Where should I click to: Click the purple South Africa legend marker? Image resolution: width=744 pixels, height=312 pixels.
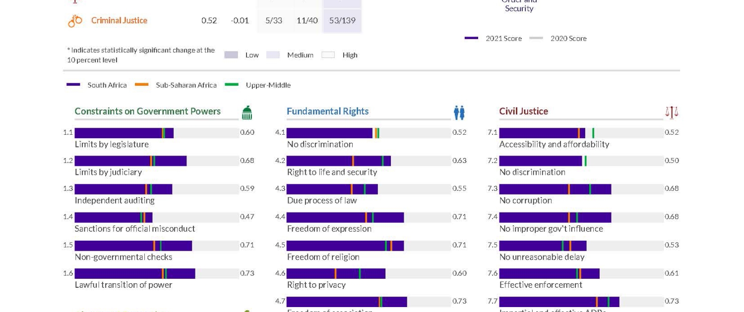[x=73, y=85]
